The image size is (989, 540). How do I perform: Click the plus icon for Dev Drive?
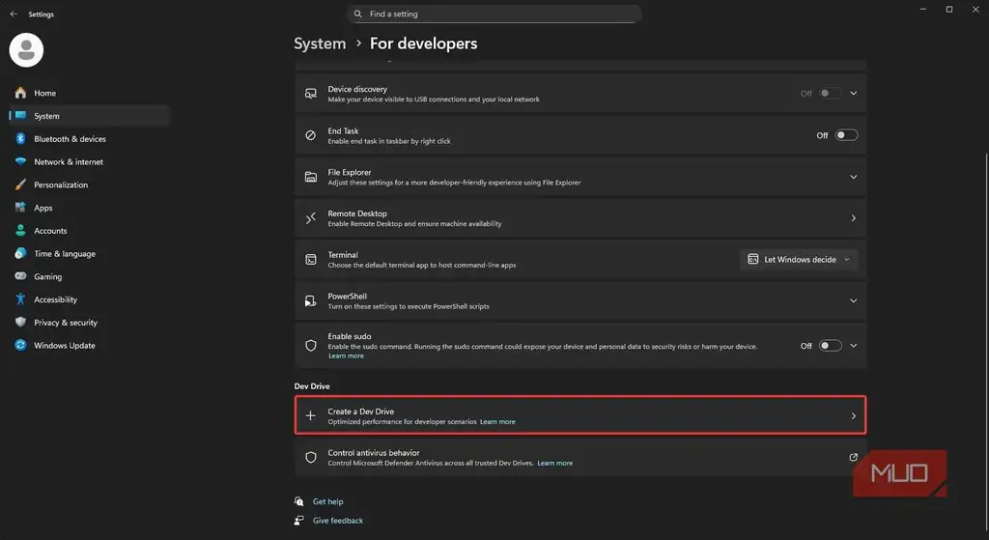click(310, 415)
